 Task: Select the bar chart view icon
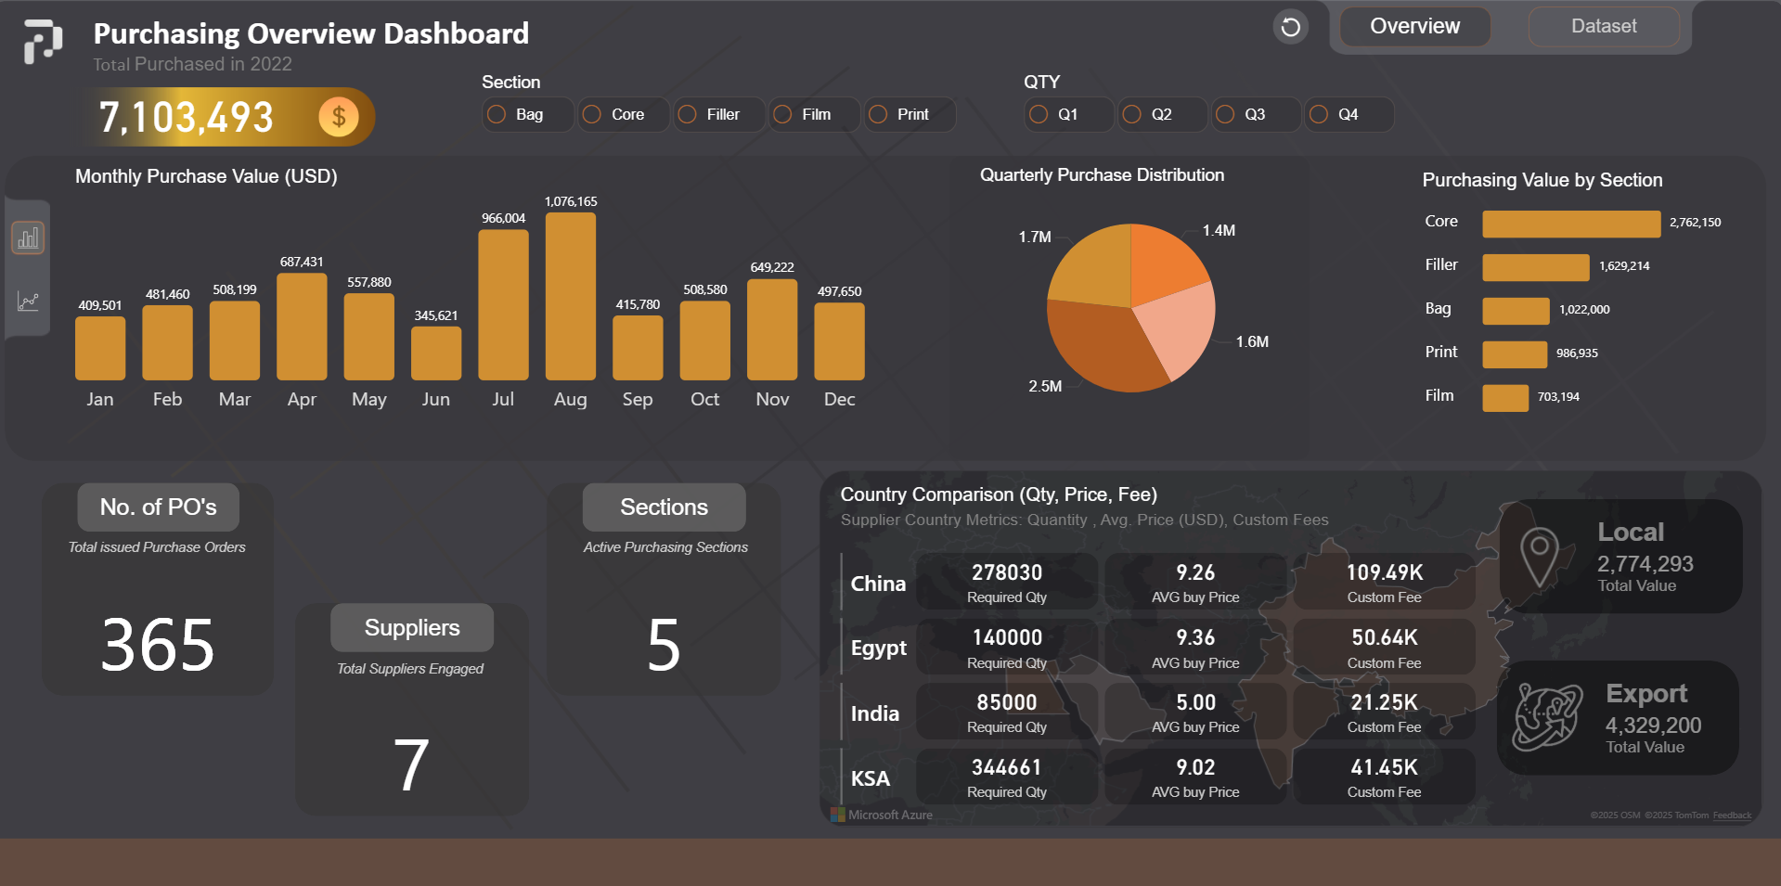[28, 238]
